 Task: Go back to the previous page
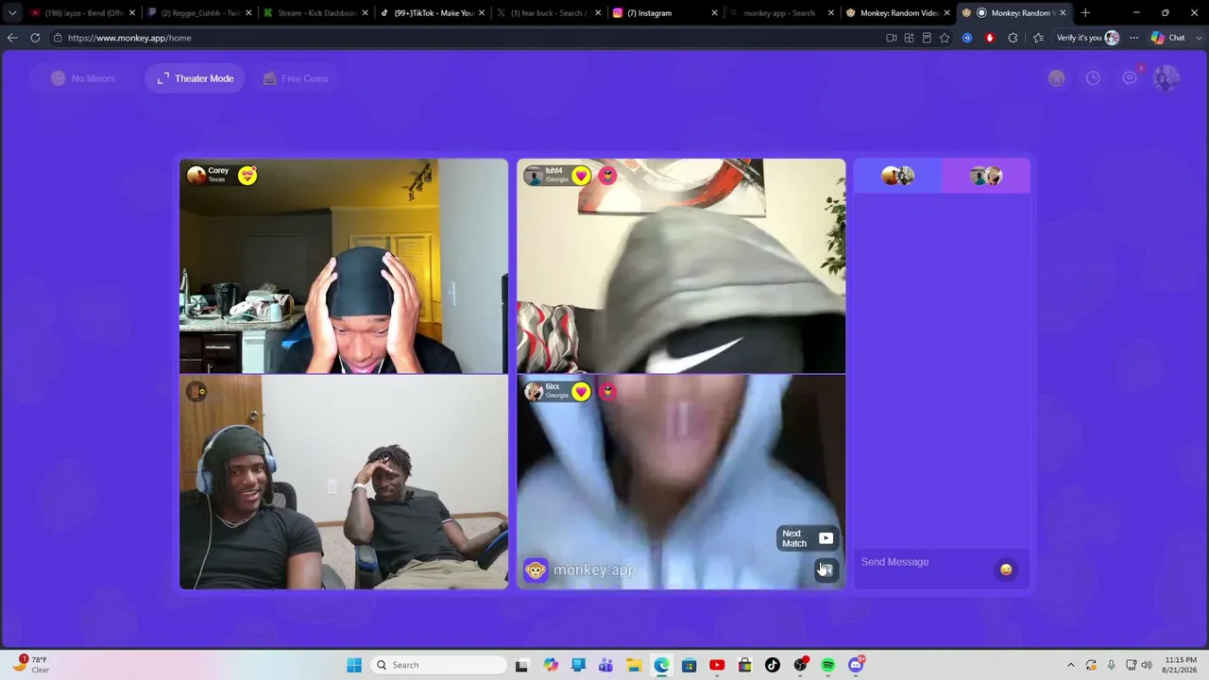tap(12, 38)
